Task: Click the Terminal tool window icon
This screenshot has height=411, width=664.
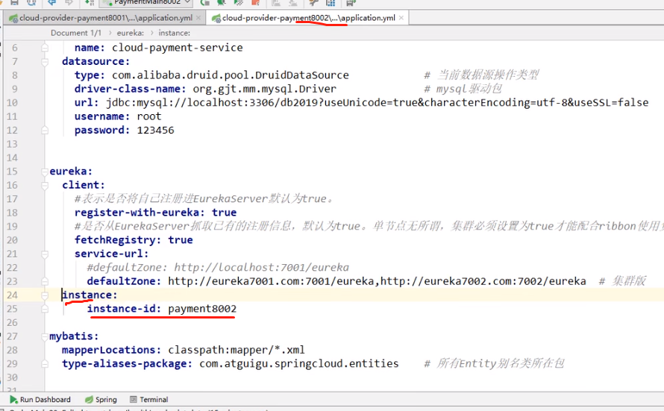Action: (x=133, y=399)
